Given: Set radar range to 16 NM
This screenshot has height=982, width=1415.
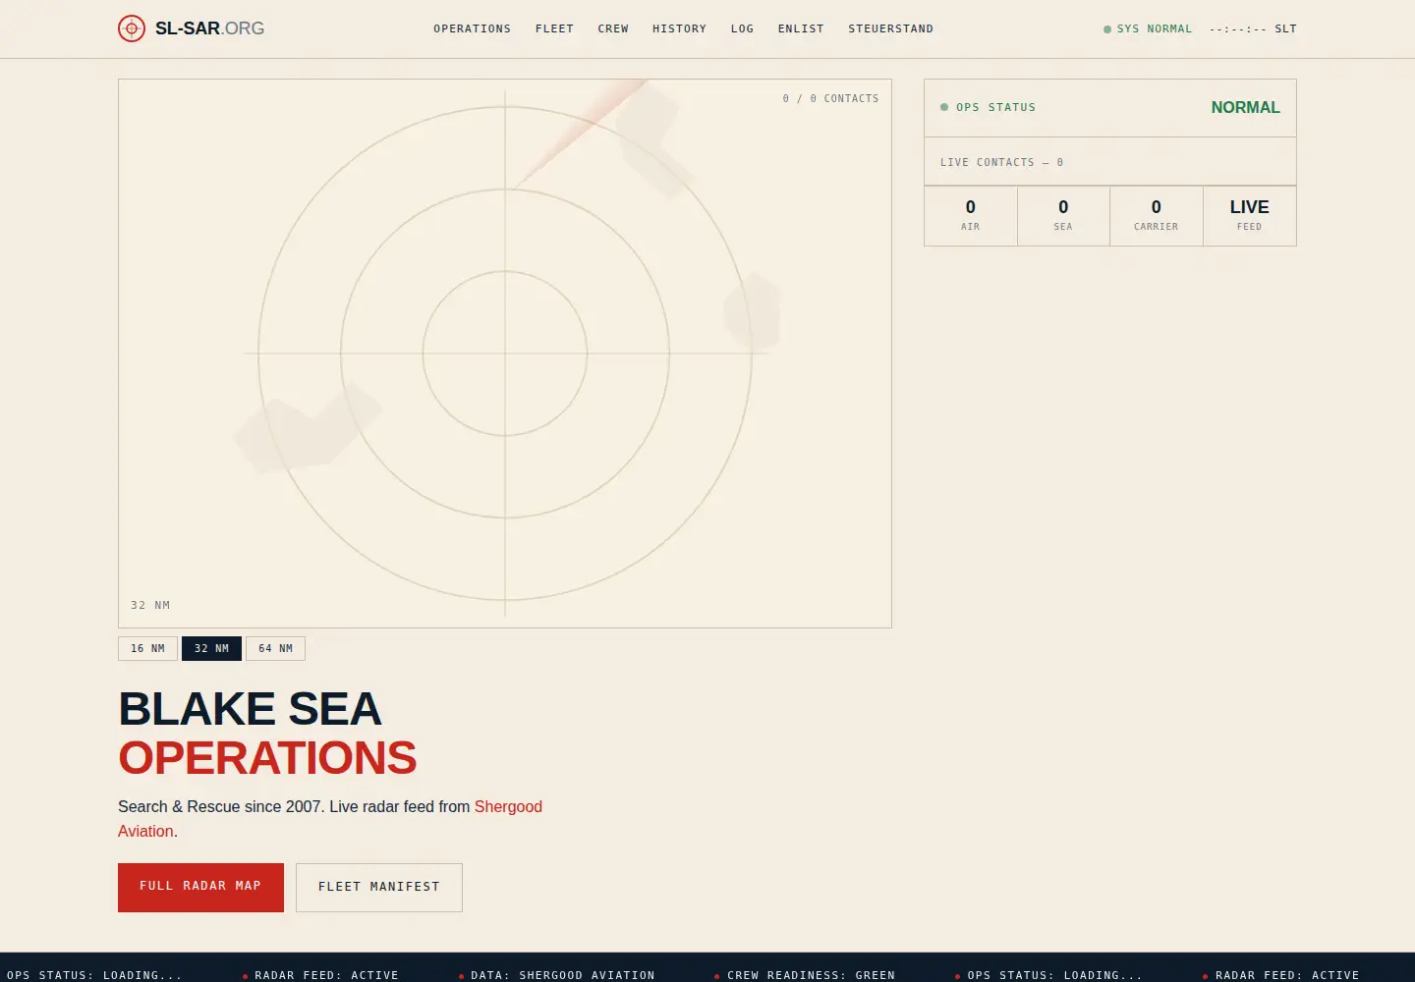Looking at the screenshot, I should point(148,648).
